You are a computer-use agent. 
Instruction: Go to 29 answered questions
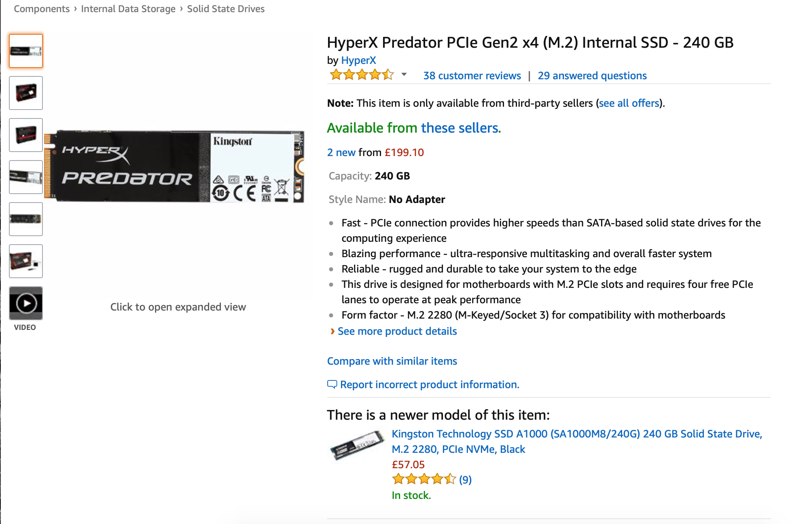[592, 76]
